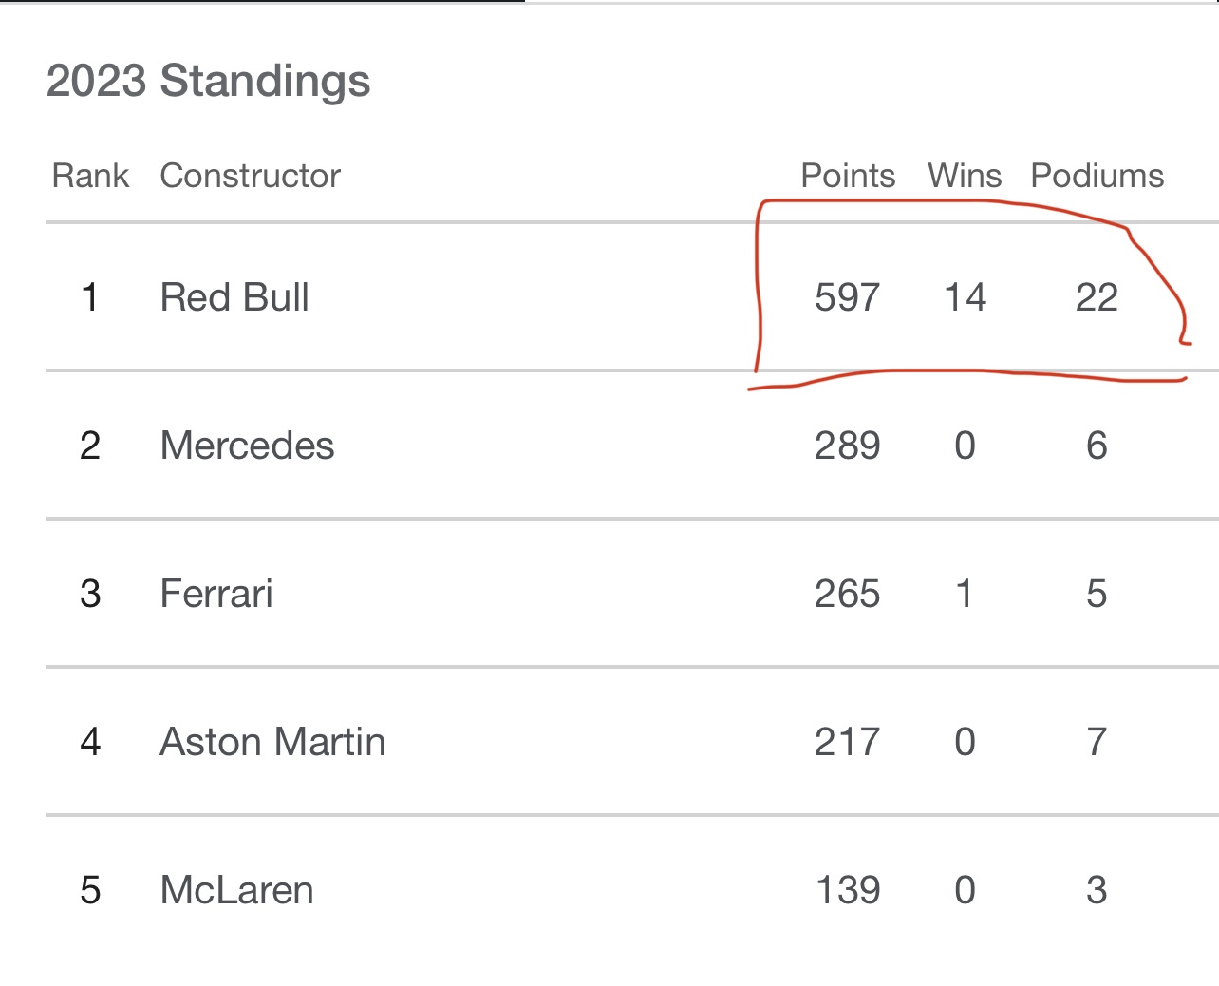The height and width of the screenshot is (986, 1219).
Task: Click Aston Martin's 7 podiums value
Action: [x=1097, y=742]
